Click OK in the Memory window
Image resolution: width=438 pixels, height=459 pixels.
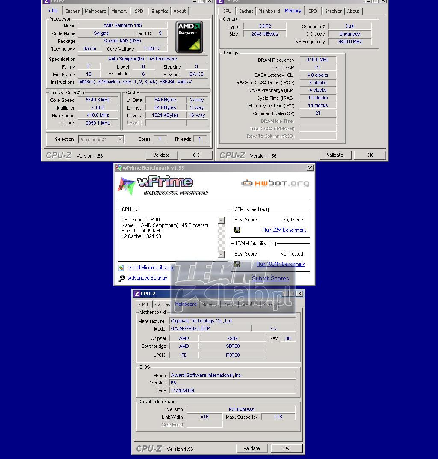(370, 155)
